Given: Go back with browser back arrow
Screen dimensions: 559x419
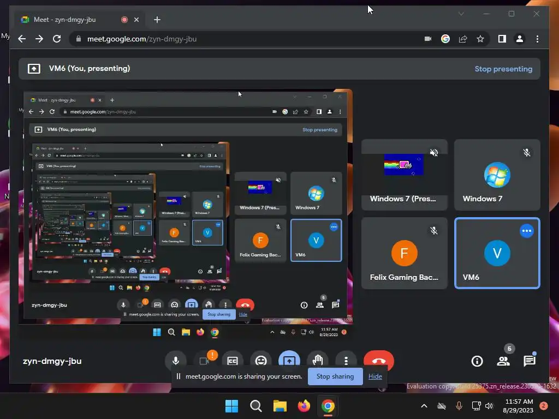Looking at the screenshot, I should [x=22, y=39].
